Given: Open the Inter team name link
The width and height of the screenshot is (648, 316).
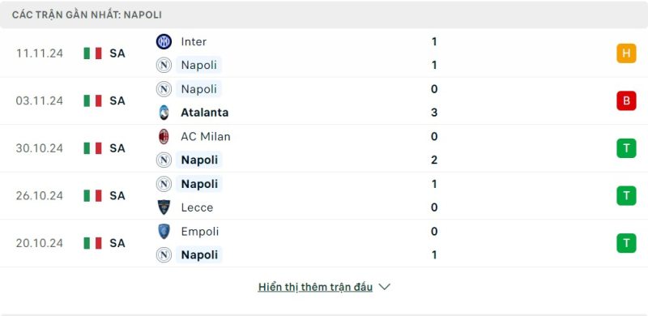Looking at the screenshot, I should (194, 42).
